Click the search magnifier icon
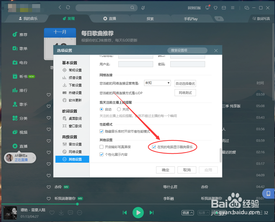Screen dimensions: 275x222 pyautogui.click(x=133, y=8)
